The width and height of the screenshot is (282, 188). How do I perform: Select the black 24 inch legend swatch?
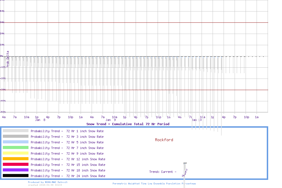tap(16, 176)
